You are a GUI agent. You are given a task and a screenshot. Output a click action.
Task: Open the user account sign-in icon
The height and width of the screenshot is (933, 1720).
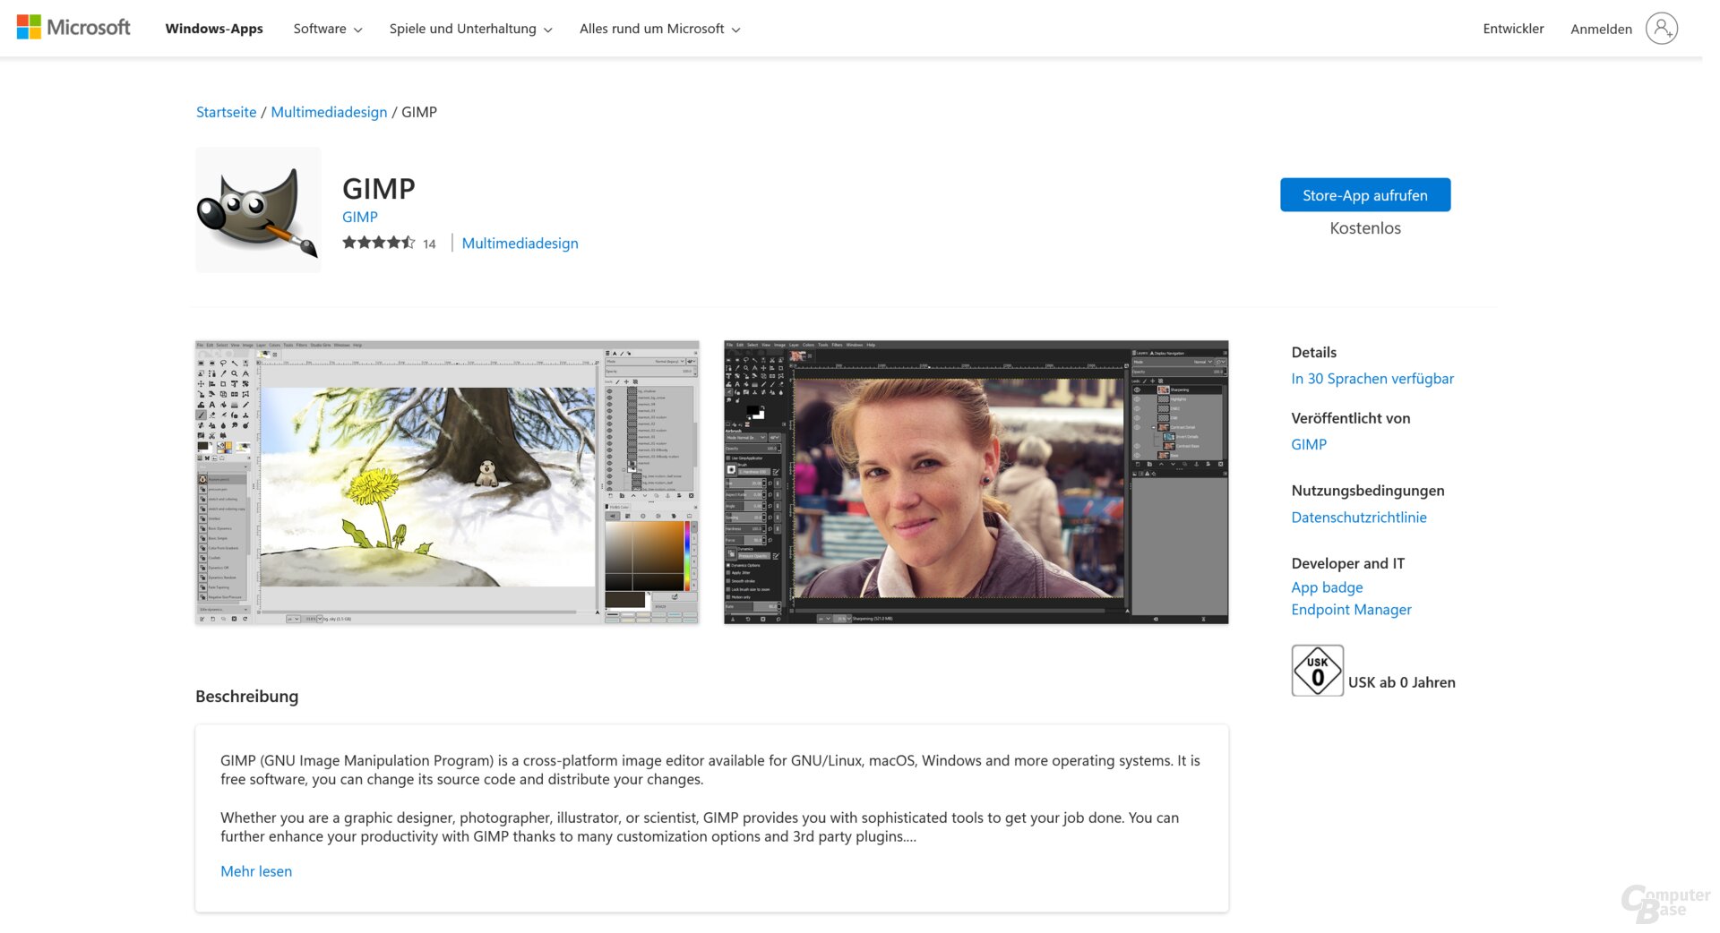click(1661, 29)
